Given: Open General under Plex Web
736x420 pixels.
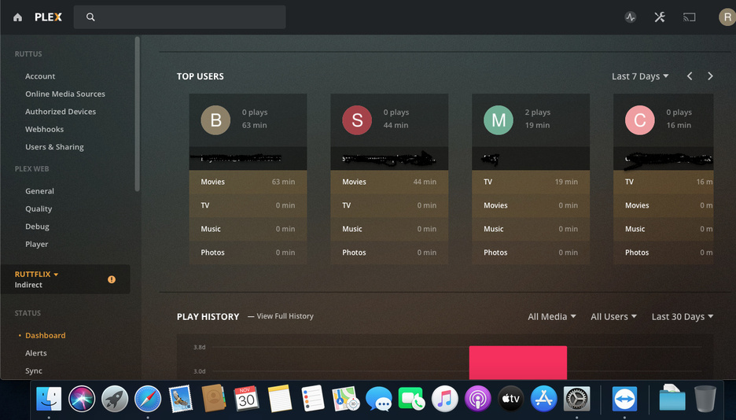Looking at the screenshot, I should [x=39, y=191].
